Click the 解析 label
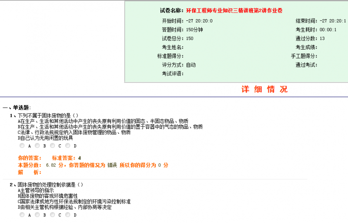Image resolution: width=348 pixels, height=223 pixels. (x=30, y=173)
